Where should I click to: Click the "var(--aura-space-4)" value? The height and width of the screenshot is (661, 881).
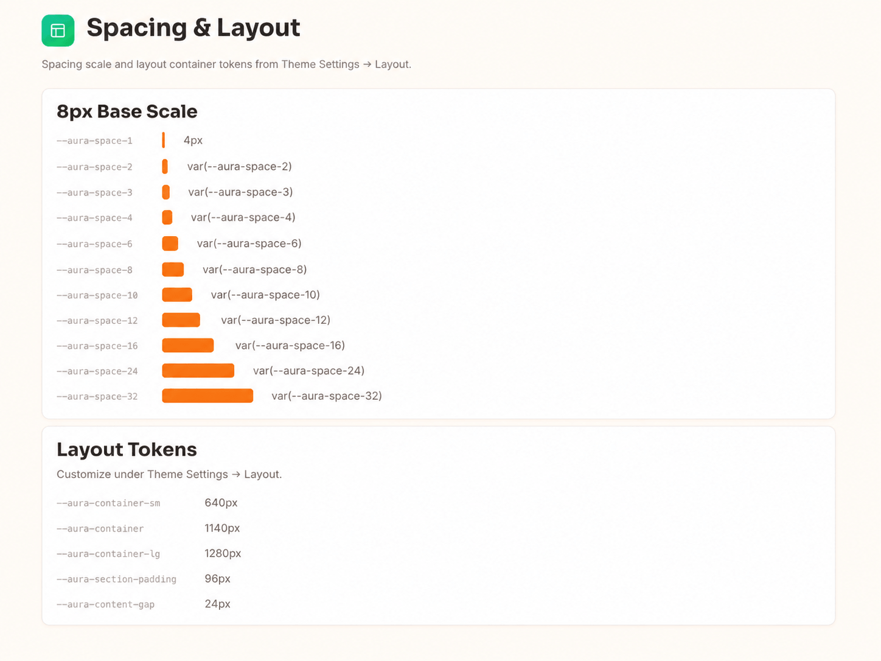(243, 217)
